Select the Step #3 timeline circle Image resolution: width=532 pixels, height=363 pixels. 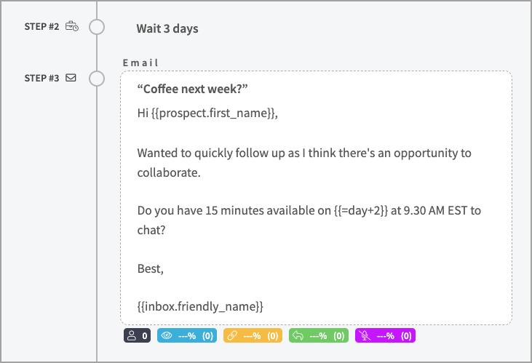coord(97,79)
